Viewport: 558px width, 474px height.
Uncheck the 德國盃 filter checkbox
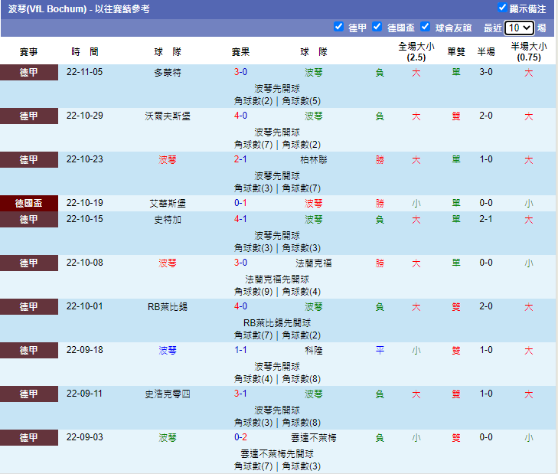coord(377,27)
